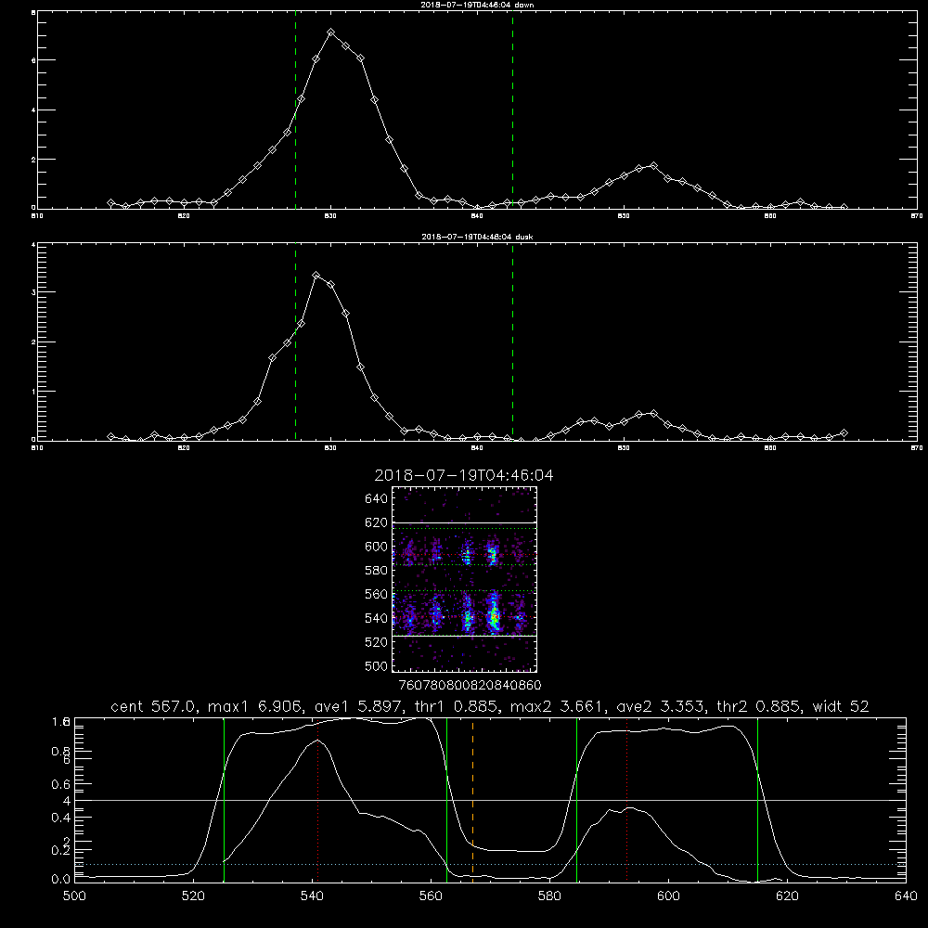Click bottom plot x-axis label "580"
928x928 pixels.
pos(549,896)
